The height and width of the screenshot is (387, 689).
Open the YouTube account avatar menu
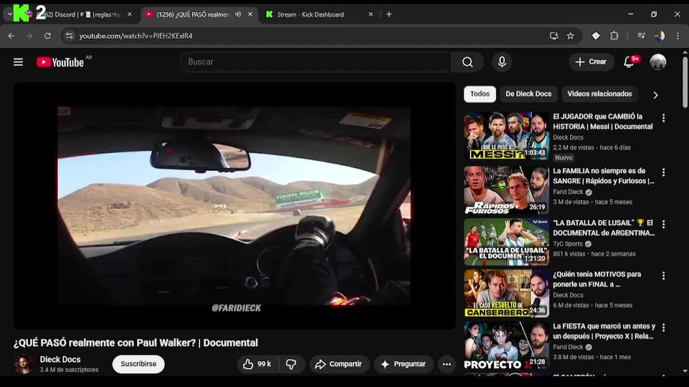tap(658, 62)
